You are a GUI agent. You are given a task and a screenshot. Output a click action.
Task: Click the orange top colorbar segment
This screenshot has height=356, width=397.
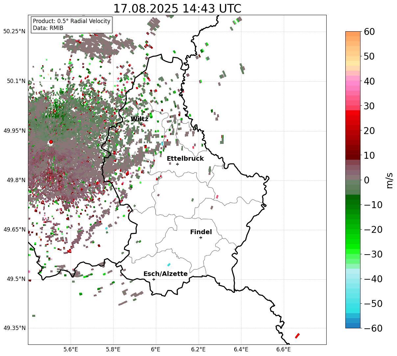pos(353,34)
